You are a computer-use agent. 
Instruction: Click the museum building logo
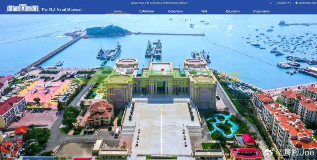(23, 8)
